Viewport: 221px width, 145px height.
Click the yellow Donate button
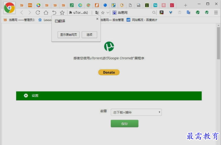click(x=109, y=72)
